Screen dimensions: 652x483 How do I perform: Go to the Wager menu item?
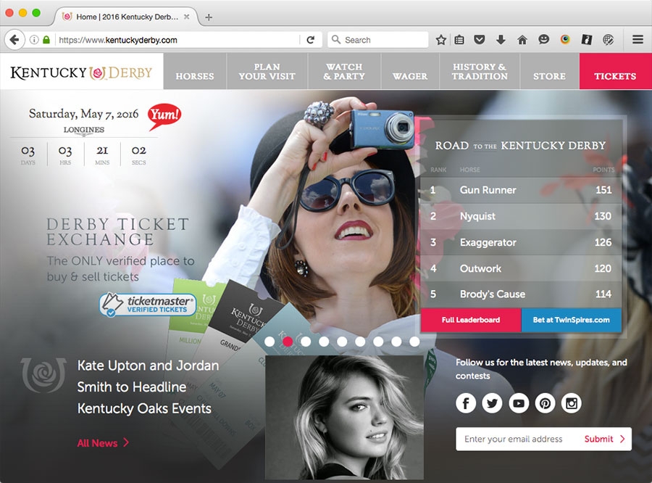pyautogui.click(x=410, y=75)
